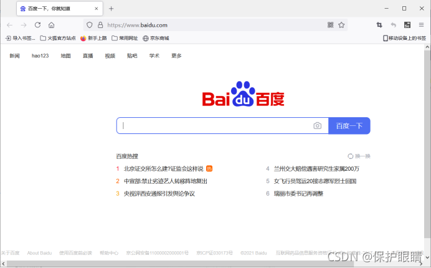Go to the browser home icon

click(52, 25)
